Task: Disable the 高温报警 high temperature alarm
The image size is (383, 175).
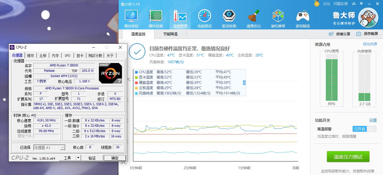Action: click(364, 129)
